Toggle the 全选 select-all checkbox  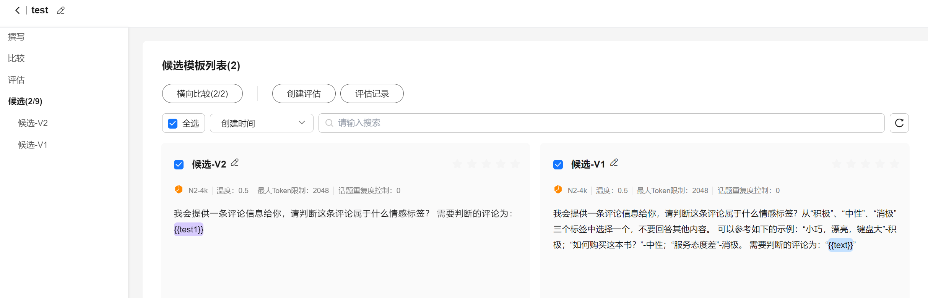pos(173,123)
